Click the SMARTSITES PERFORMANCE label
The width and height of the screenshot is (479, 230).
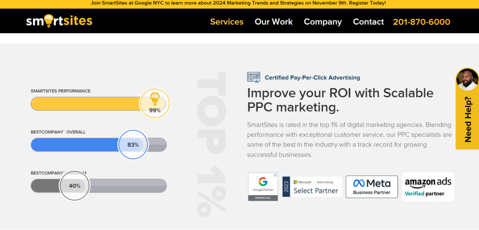tap(61, 91)
